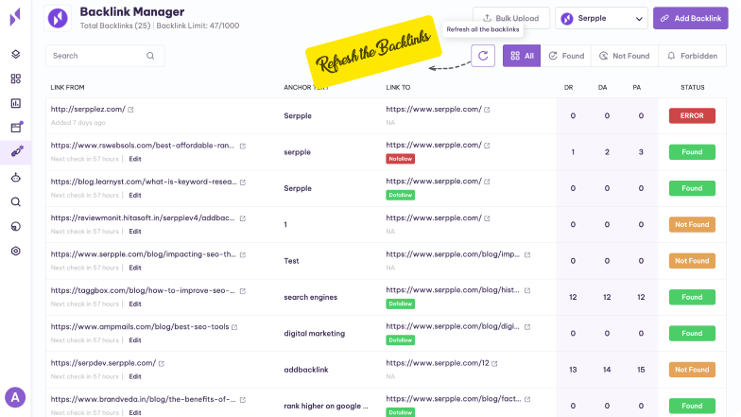Image resolution: width=741 pixels, height=417 pixels.
Task: Click anchor text 'addbacklink'
Action: [x=306, y=370]
